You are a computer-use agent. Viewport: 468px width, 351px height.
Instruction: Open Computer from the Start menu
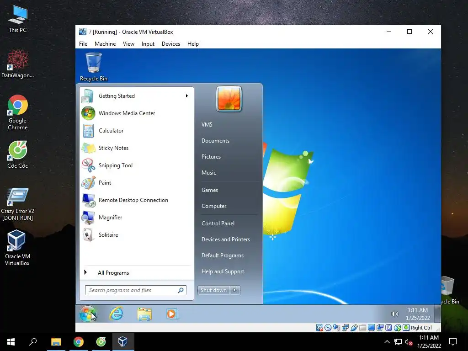click(214, 206)
